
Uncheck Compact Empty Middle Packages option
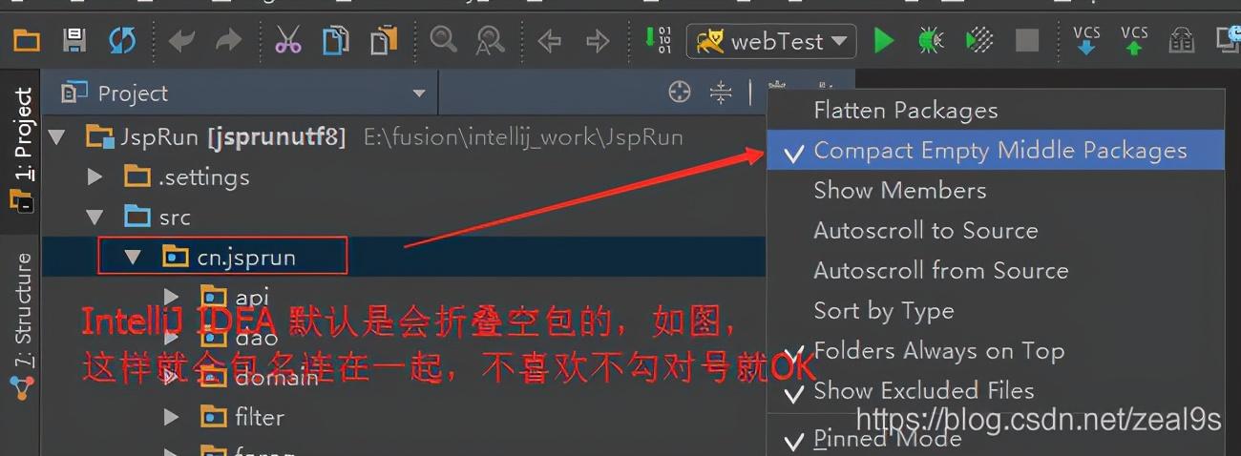(x=995, y=151)
